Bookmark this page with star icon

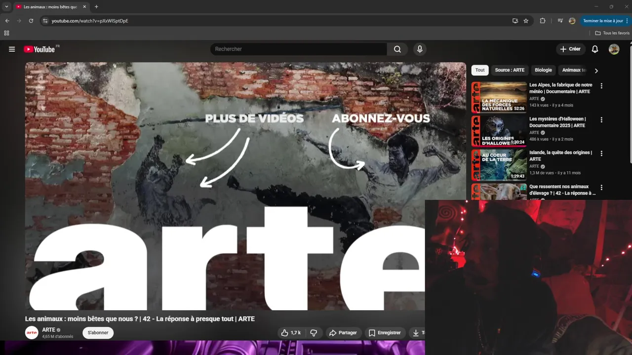[526, 21]
